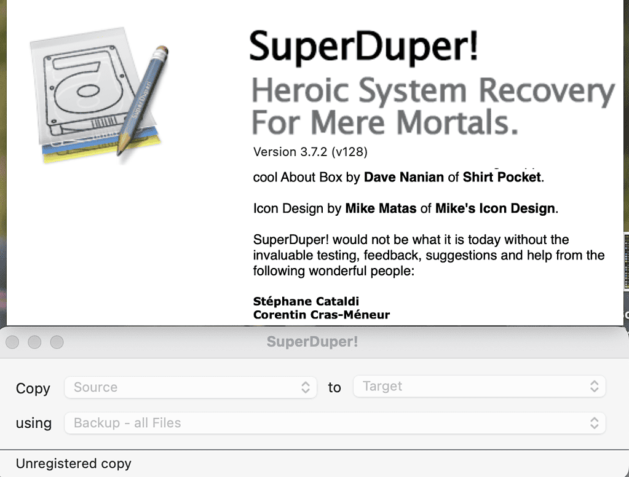Viewport: 629px width, 477px height.
Task: Open the Source popup menu
Action: [x=191, y=387]
